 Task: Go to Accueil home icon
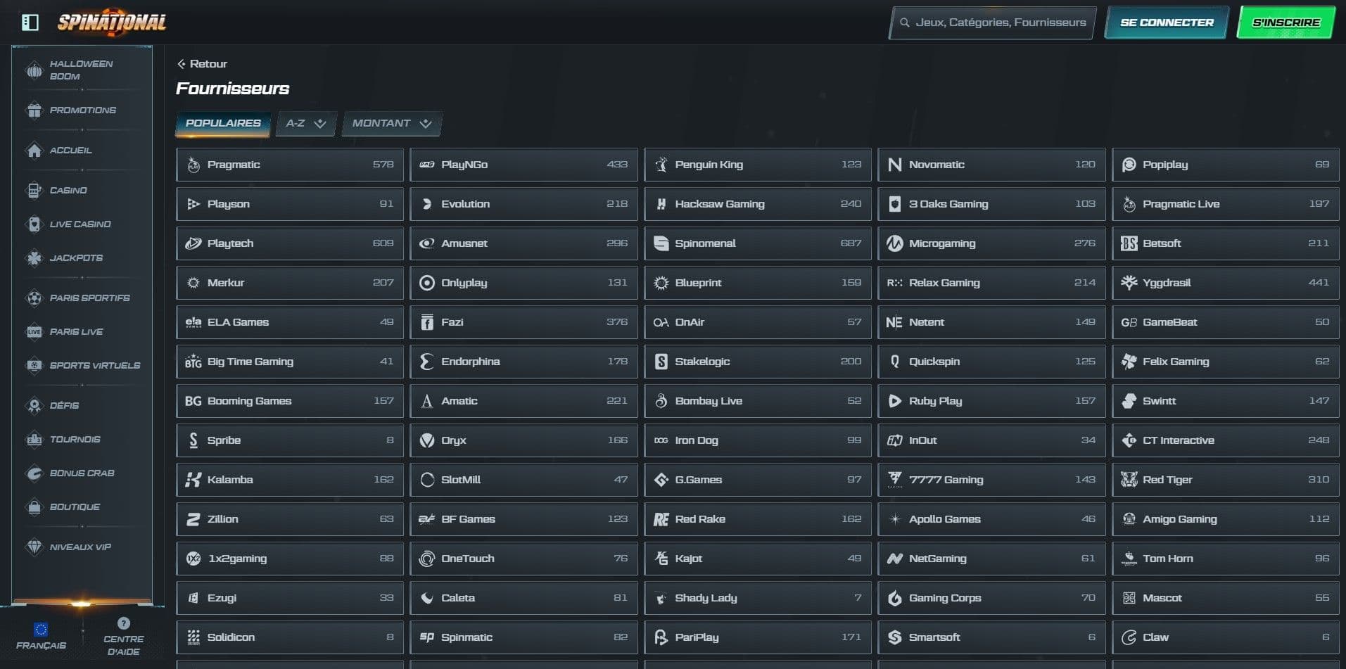click(34, 151)
